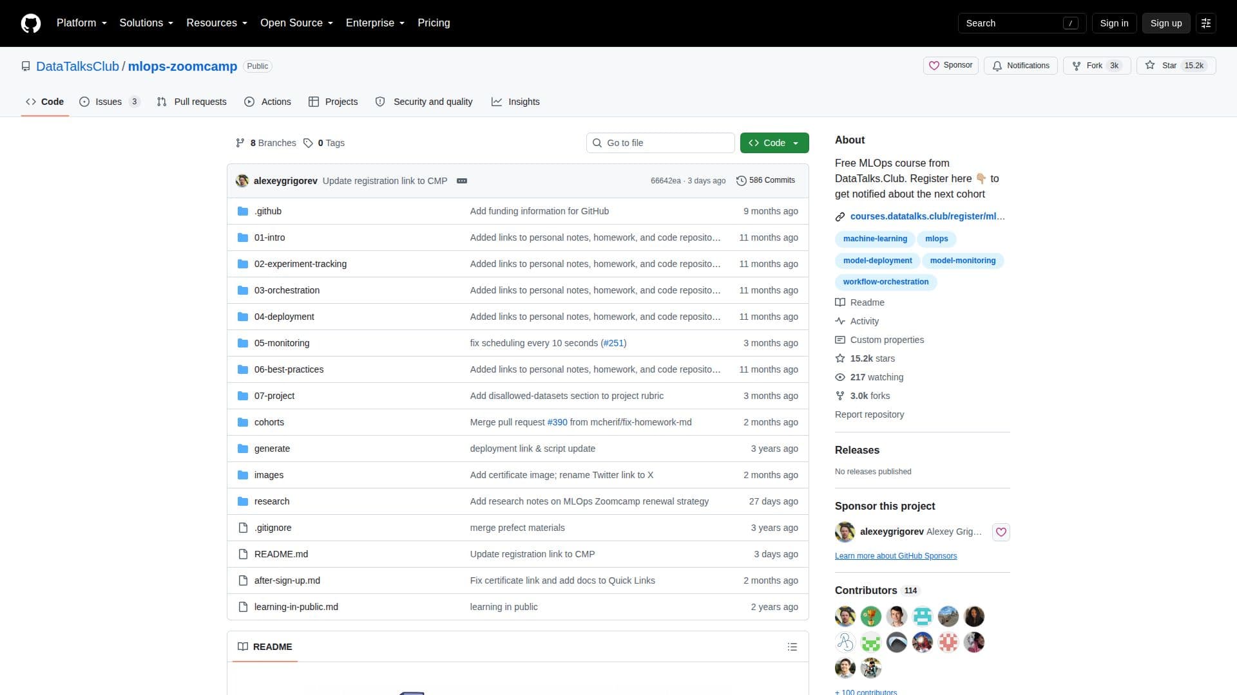
Task: Switch to the Insights tab
Action: (x=516, y=102)
